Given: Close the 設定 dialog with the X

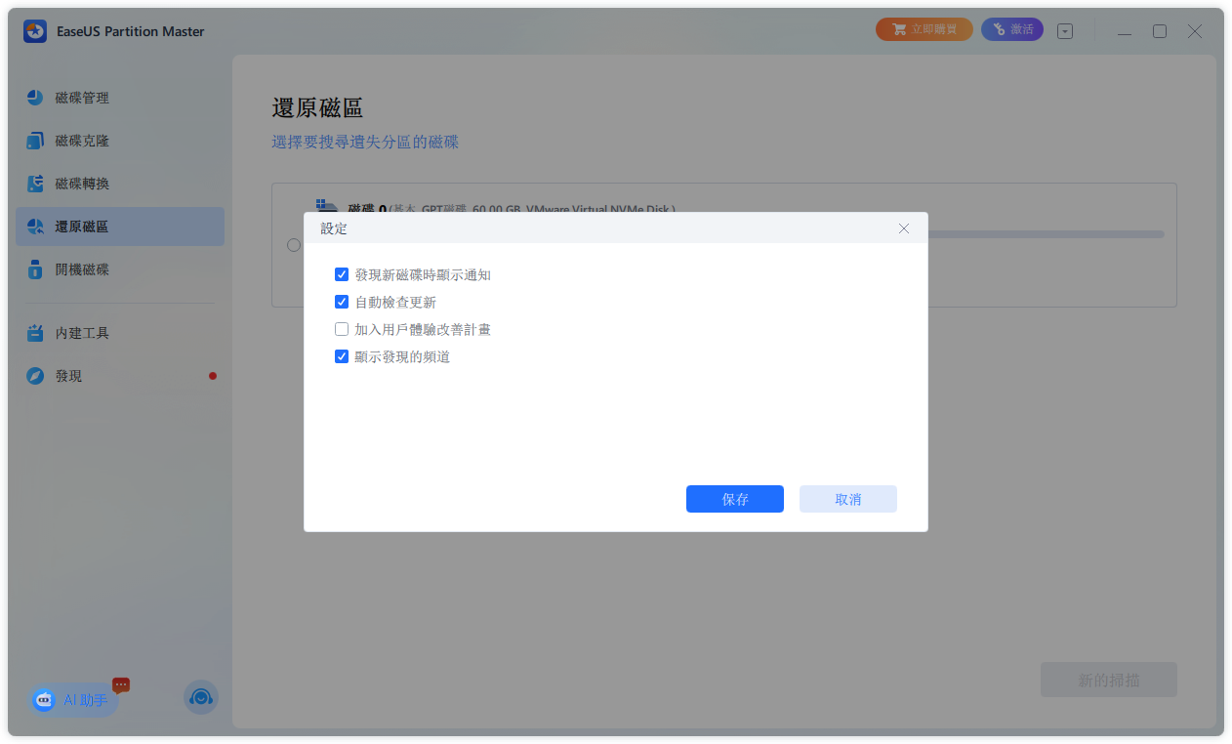Looking at the screenshot, I should tap(903, 227).
